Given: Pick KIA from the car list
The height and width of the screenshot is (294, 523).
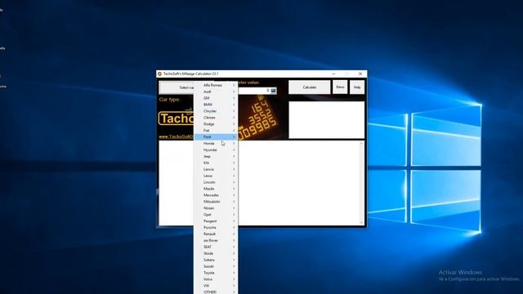Looking at the screenshot, I should coord(216,163).
